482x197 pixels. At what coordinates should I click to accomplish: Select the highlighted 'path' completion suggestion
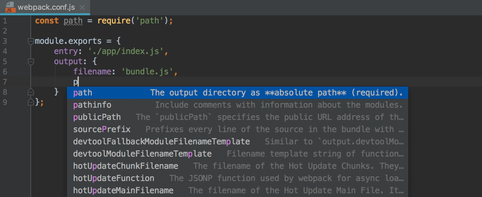point(82,92)
